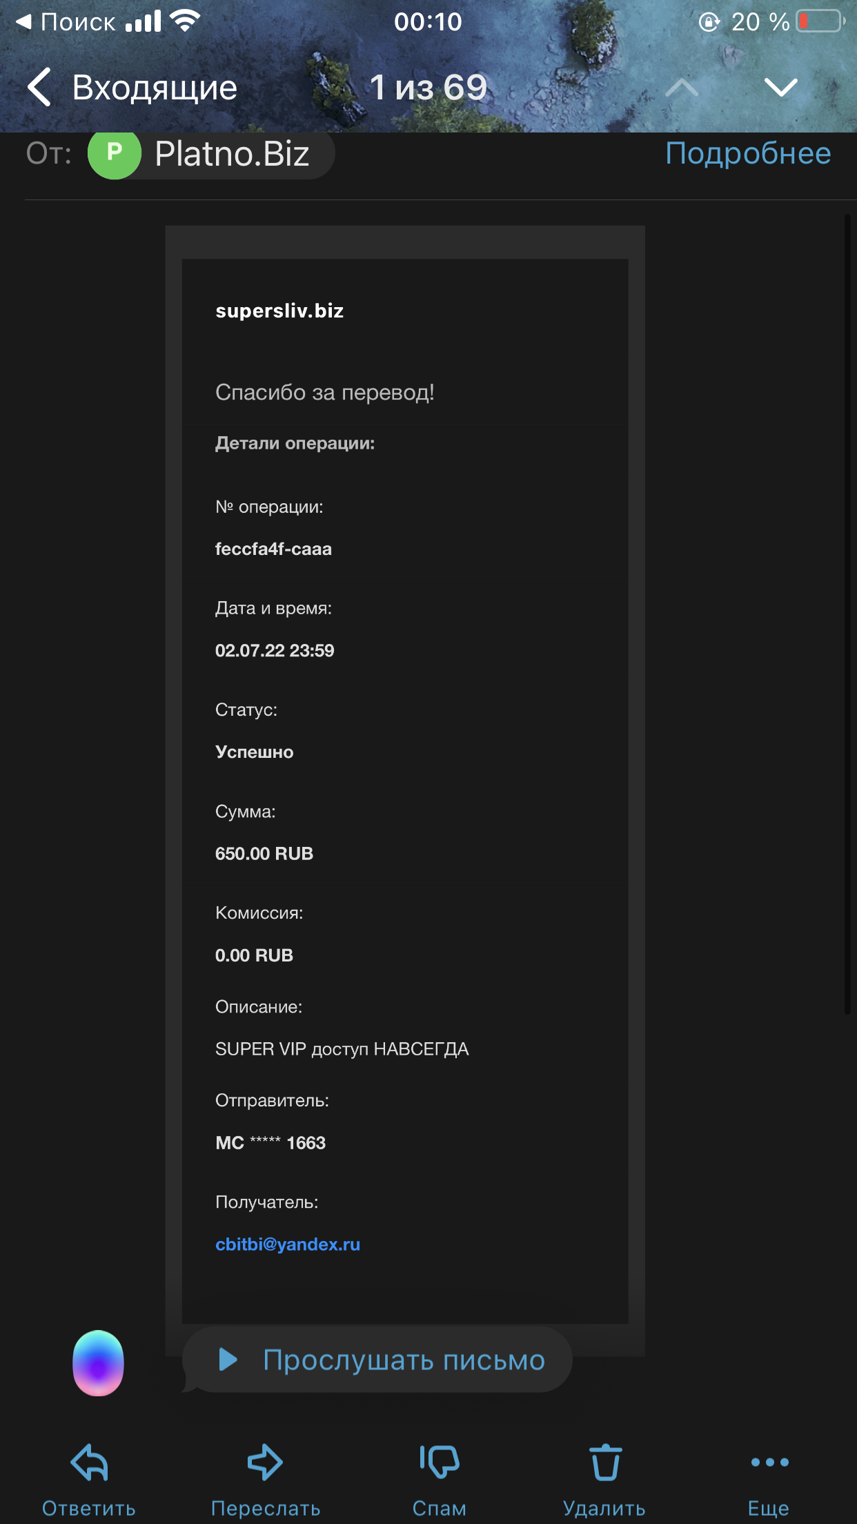
Task: Return to Поиск app in status bar
Action: 65,22
